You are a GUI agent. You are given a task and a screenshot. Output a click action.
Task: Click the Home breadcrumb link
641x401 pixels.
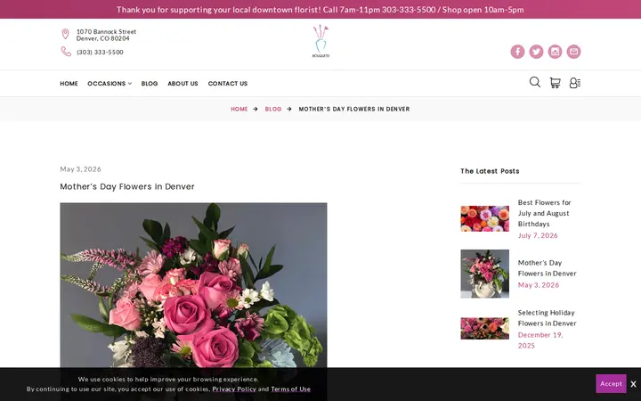(239, 109)
